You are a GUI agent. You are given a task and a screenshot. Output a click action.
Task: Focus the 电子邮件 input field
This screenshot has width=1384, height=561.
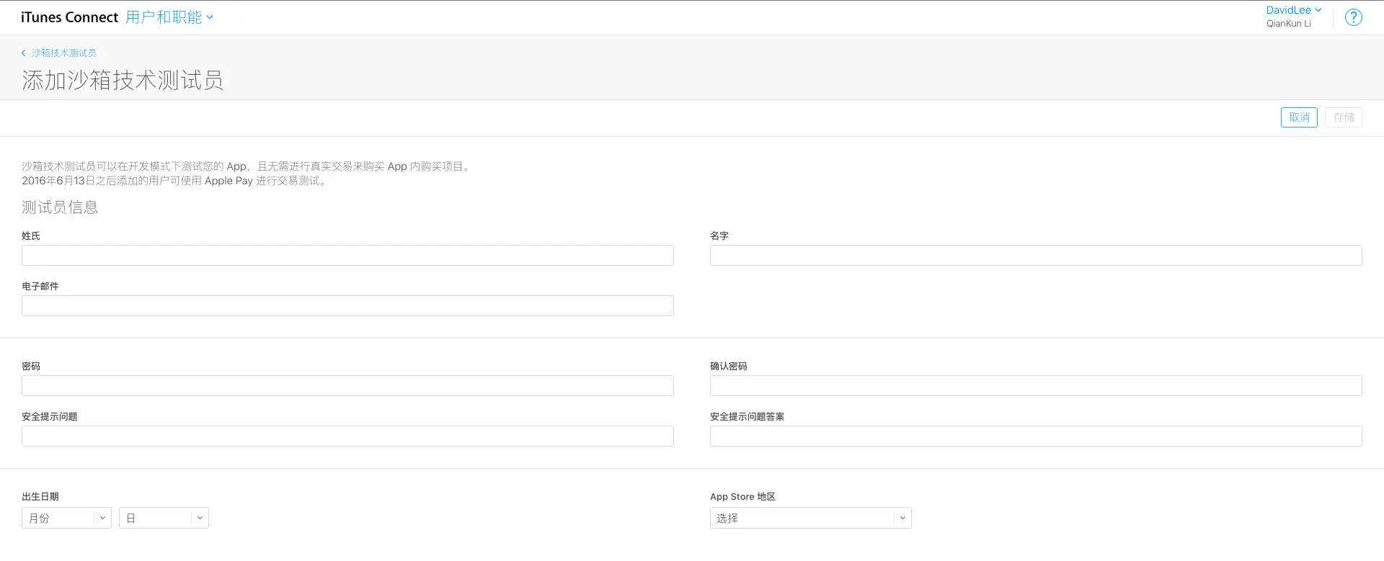[347, 305]
